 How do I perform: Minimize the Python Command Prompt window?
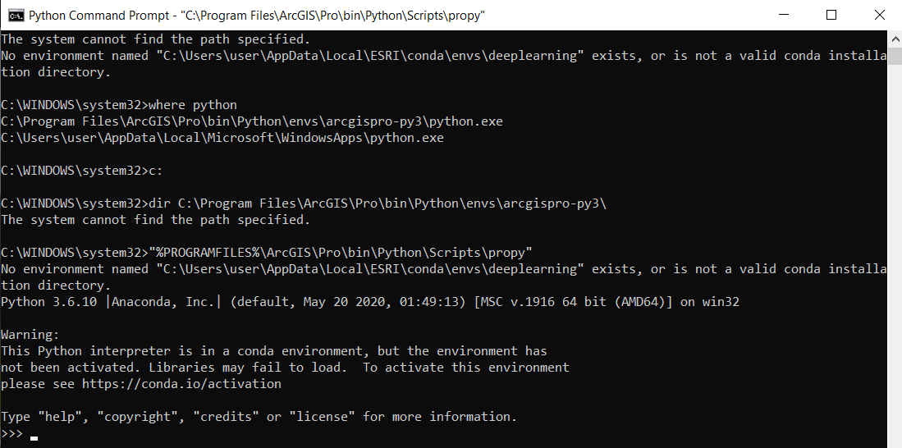787,15
